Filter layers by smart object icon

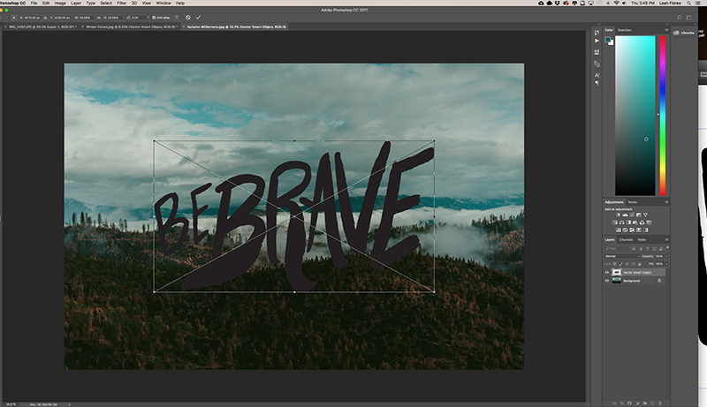(x=661, y=248)
